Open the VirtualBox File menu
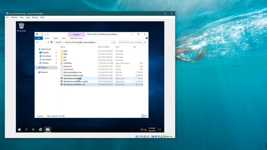The image size is (267, 150). coord(8,17)
